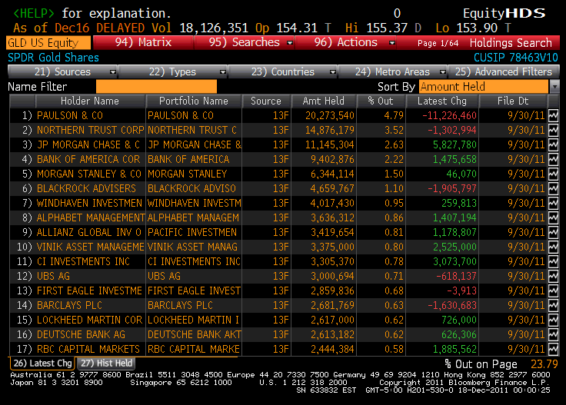Open the 94) Matrix menu
Viewport: 566px width, 405px height.
coord(143,42)
